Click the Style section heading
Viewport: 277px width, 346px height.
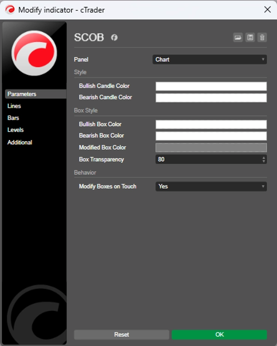click(80, 72)
